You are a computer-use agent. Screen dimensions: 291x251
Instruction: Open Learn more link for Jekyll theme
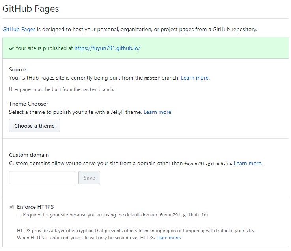point(158,112)
